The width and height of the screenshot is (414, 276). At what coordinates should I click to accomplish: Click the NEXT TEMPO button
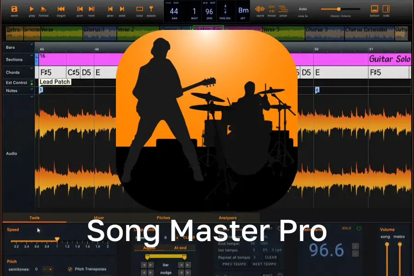[x=264, y=264]
